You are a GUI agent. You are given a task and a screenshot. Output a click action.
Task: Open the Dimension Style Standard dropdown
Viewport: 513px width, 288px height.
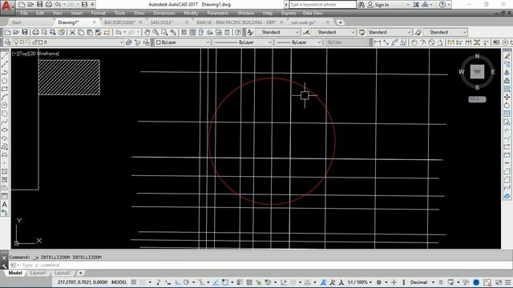tap(333, 32)
